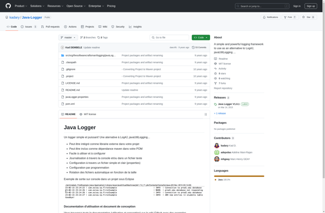Open the pom.xml file
325x213 pixels.
click(70, 104)
